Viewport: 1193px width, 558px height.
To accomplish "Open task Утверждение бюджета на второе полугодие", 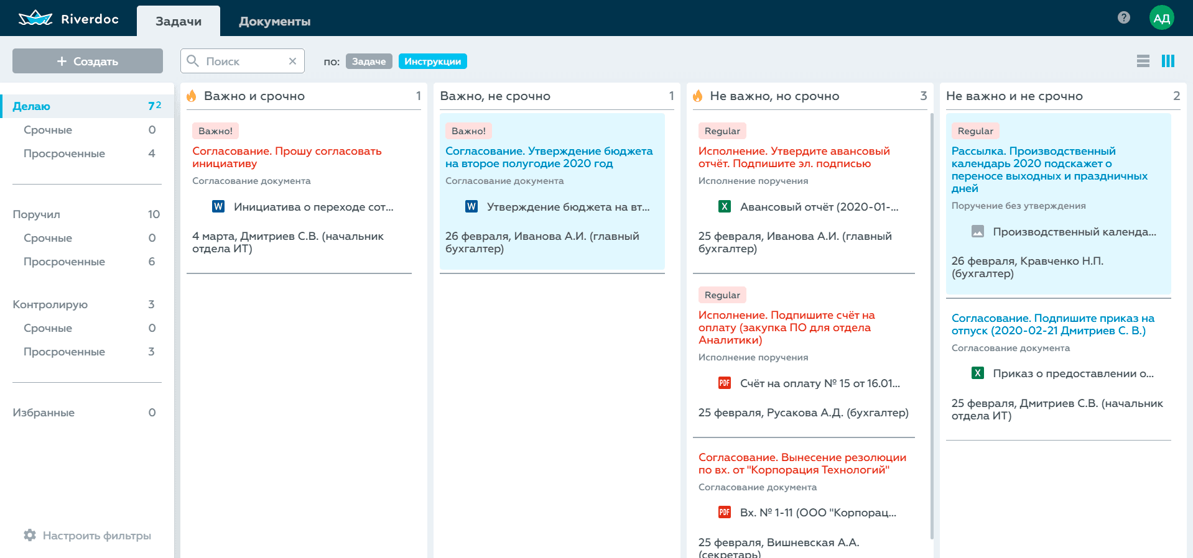I will pyautogui.click(x=549, y=157).
